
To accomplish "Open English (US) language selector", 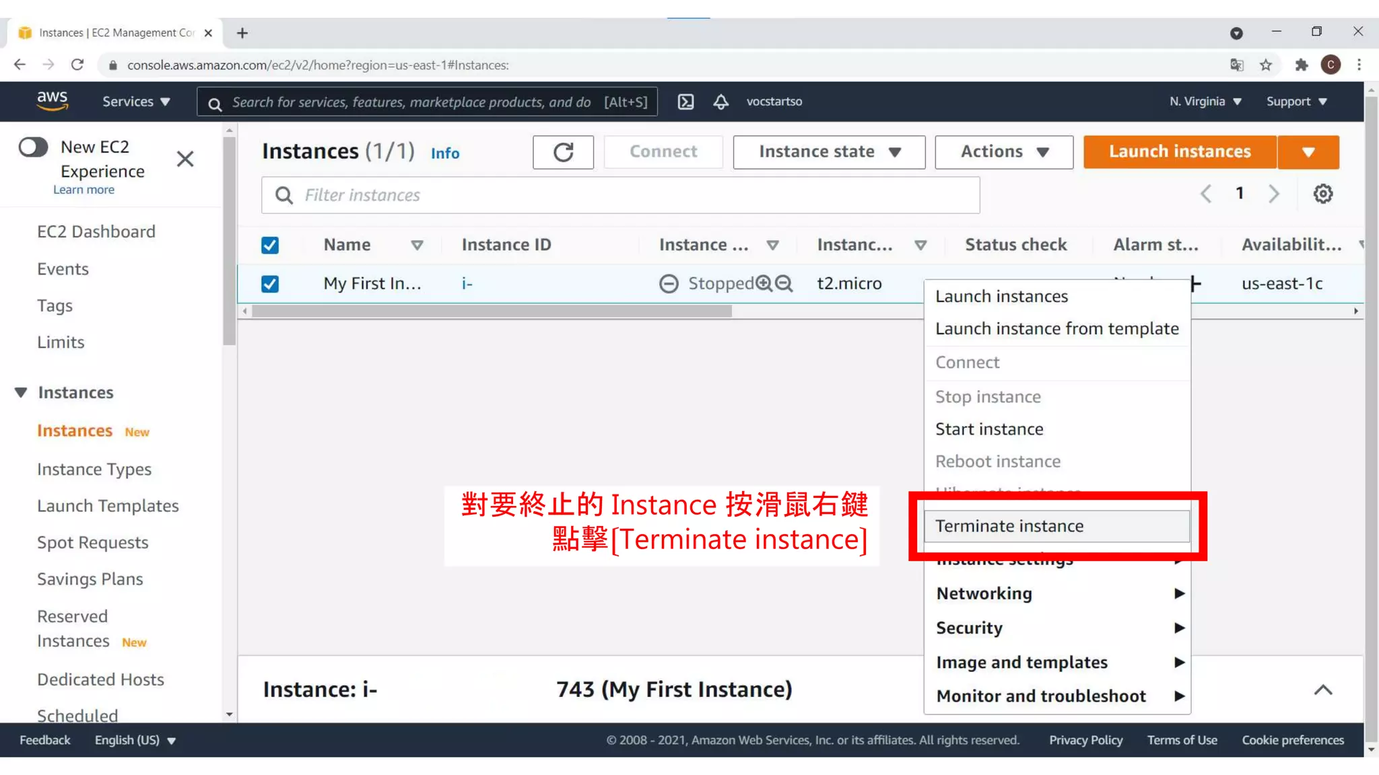I will click(135, 740).
